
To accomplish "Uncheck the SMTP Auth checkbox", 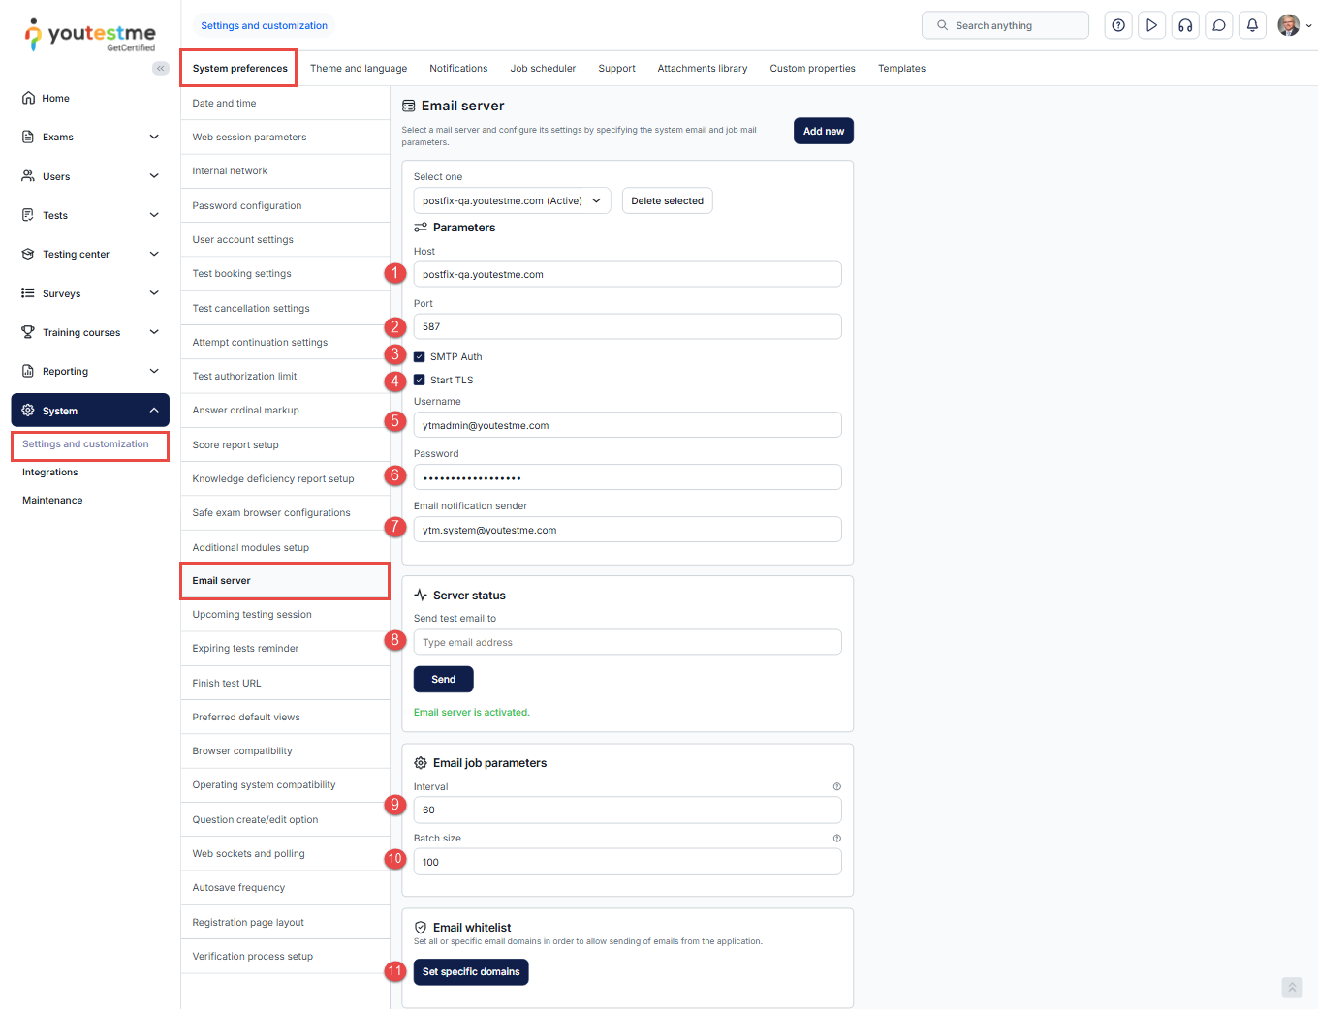I will (x=420, y=356).
